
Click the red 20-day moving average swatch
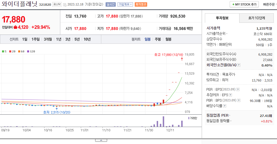pos(10,52)
